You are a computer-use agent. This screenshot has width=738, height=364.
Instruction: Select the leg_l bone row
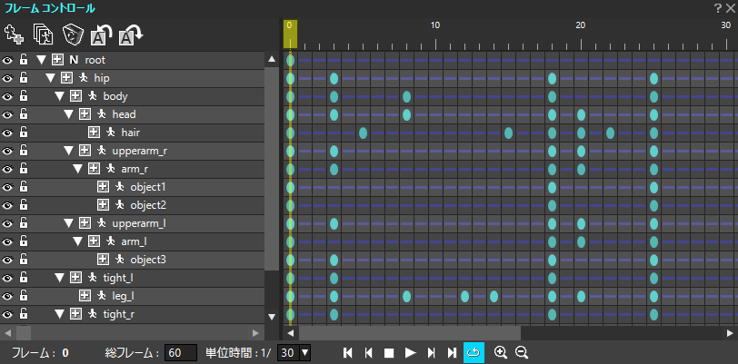click(x=132, y=296)
